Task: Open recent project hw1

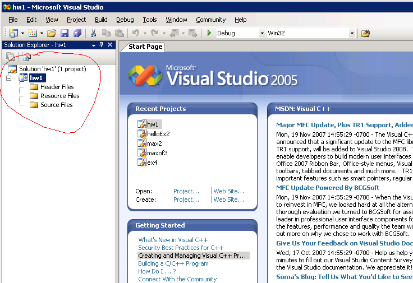Action: (x=153, y=124)
